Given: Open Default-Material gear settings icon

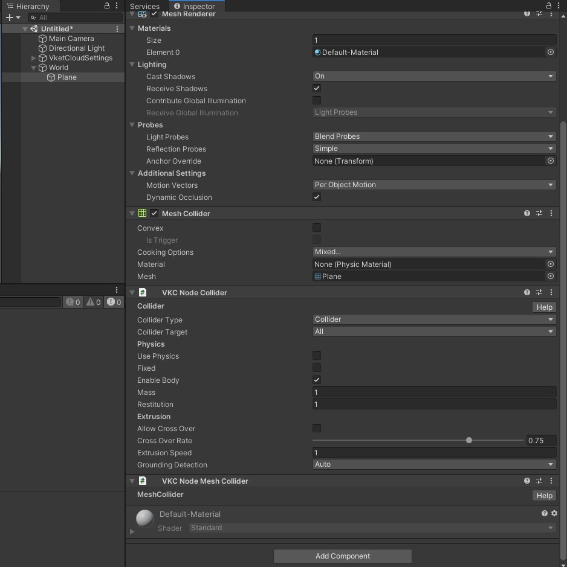Looking at the screenshot, I should [x=554, y=513].
